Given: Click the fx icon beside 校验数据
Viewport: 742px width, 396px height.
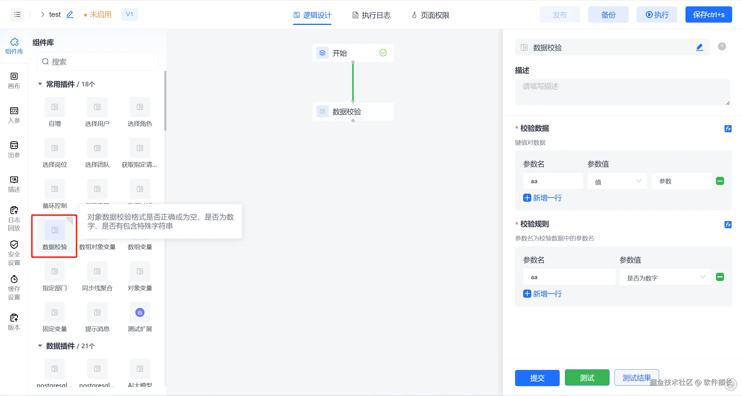Looking at the screenshot, I should (728, 129).
